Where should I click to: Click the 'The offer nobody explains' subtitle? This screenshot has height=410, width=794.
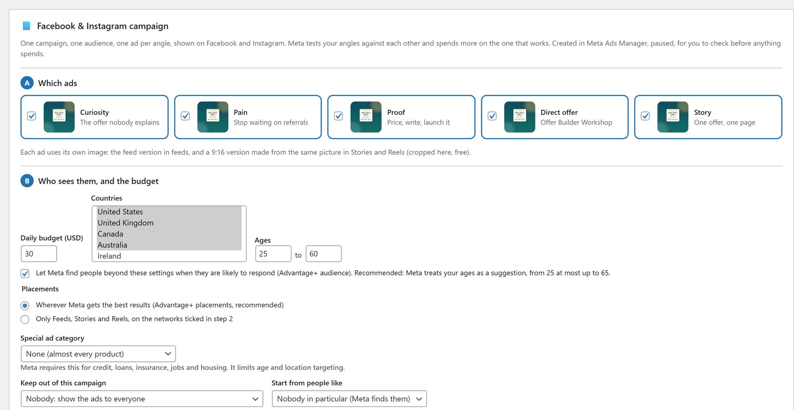pyautogui.click(x=120, y=123)
